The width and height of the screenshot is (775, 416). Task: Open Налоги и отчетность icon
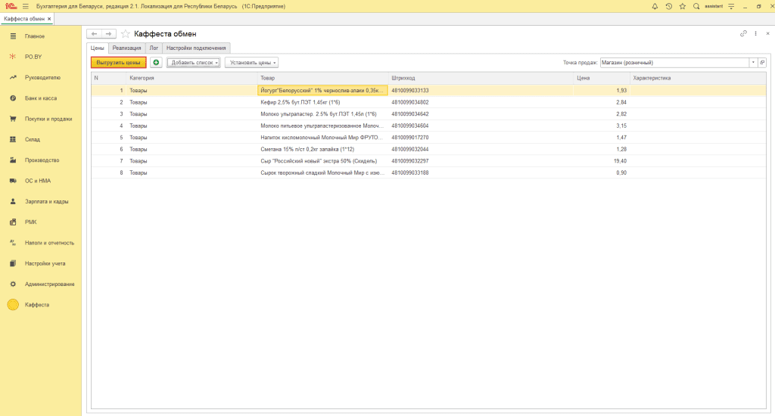pyautogui.click(x=13, y=243)
